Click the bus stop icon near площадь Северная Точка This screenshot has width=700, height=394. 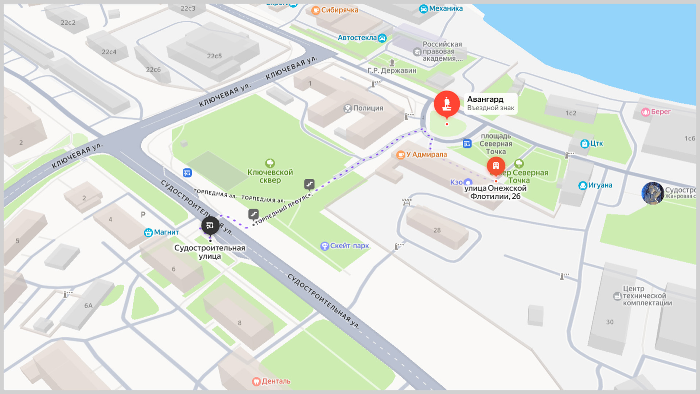(x=467, y=144)
